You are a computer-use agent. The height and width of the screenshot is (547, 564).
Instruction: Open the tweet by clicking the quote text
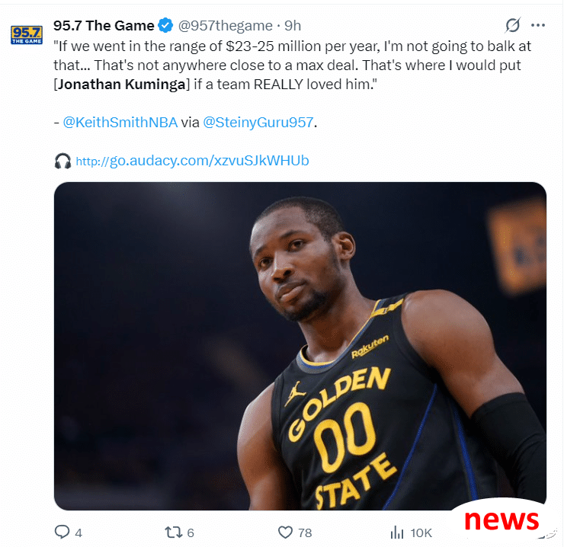coord(292,65)
